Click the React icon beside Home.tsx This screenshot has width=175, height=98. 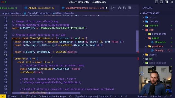click(x=152, y=42)
